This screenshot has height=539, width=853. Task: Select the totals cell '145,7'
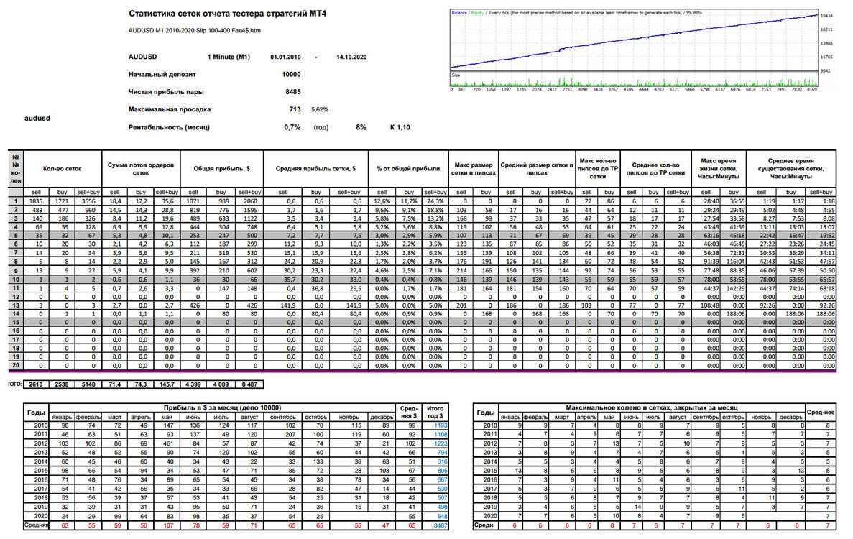167,384
